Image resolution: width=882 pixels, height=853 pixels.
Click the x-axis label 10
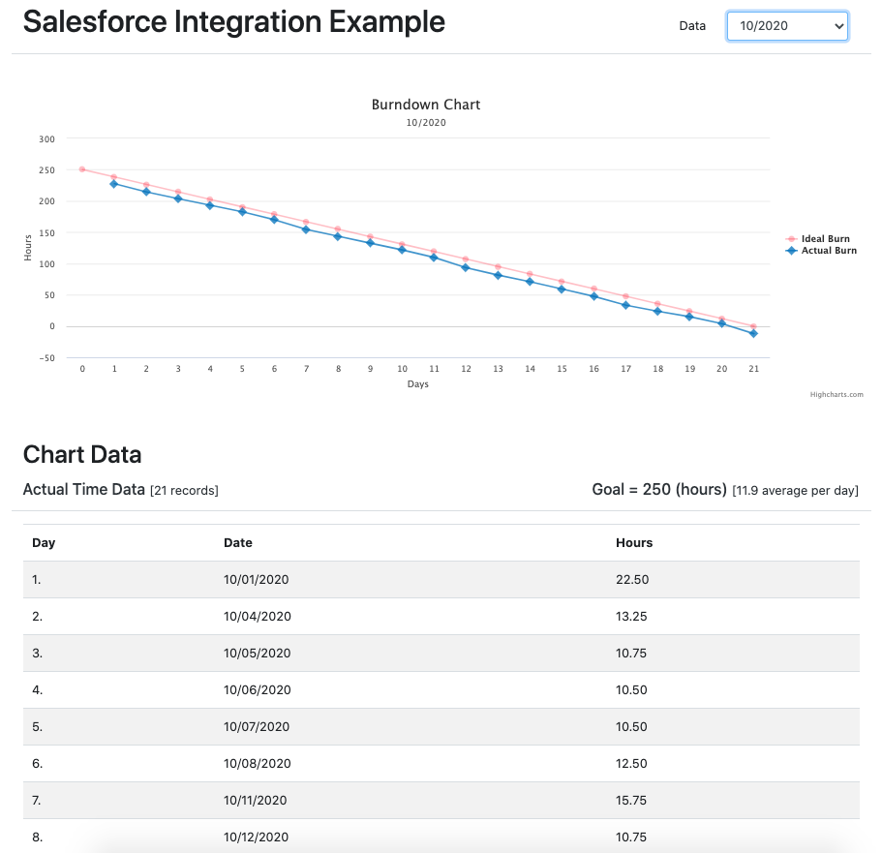pyautogui.click(x=402, y=369)
